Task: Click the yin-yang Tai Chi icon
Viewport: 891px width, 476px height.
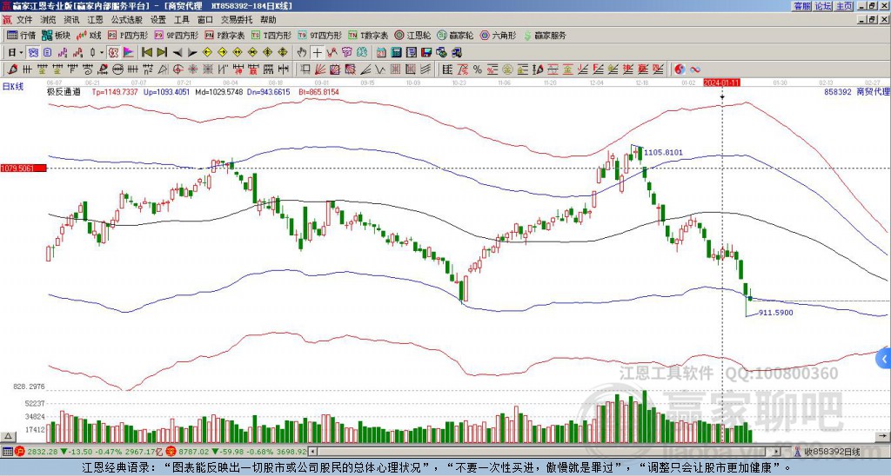Action: click(x=680, y=69)
